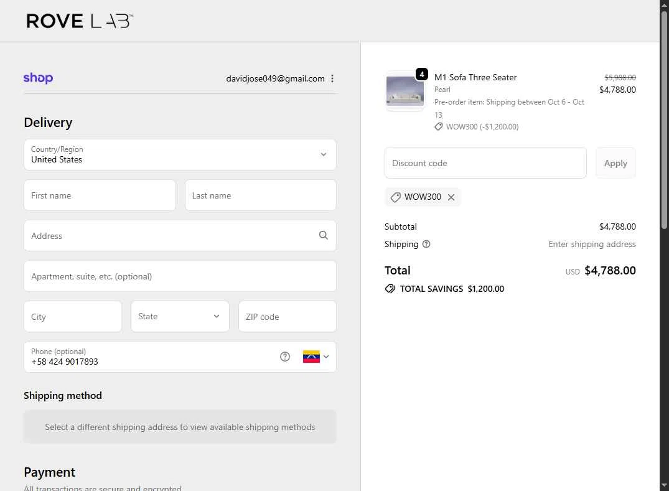Click the WOW300 discount chip label
The height and width of the screenshot is (491, 669).
[423, 197]
